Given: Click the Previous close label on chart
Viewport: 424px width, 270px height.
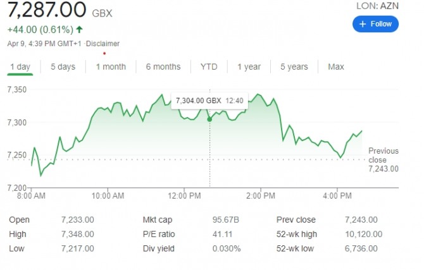Looking at the screenshot, I should (x=383, y=155).
